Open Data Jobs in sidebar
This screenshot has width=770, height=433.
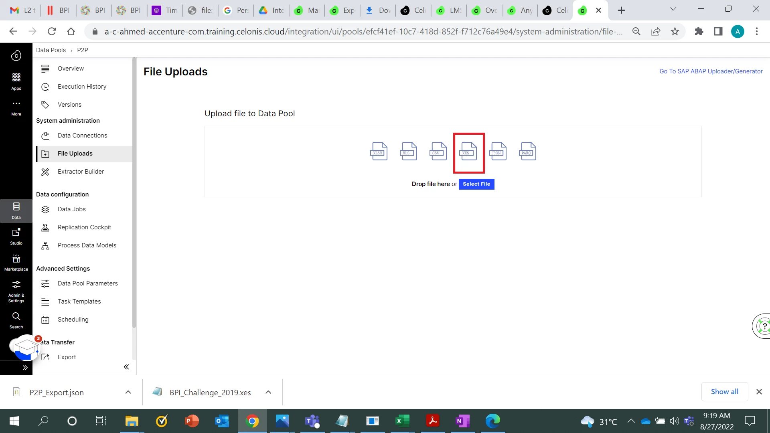coord(72,209)
